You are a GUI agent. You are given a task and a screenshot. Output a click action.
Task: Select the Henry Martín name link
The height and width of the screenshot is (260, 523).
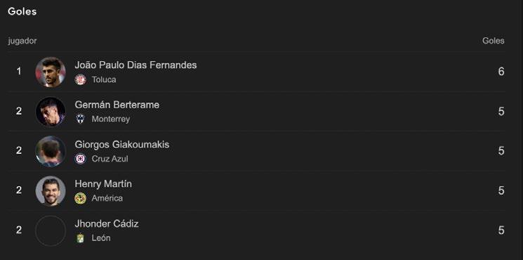[x=103, y=184]
